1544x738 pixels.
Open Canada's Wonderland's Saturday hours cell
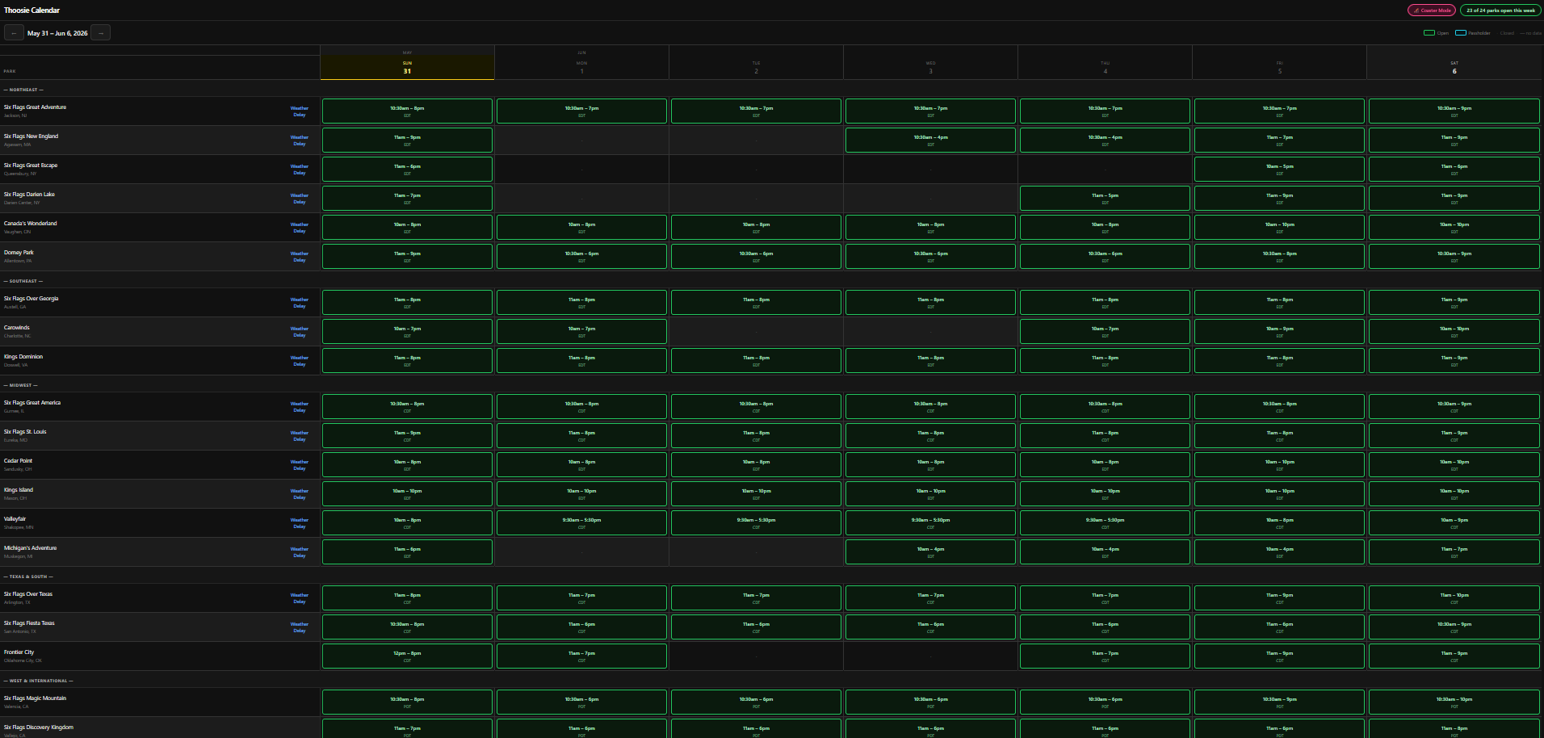pos(1454,228)
